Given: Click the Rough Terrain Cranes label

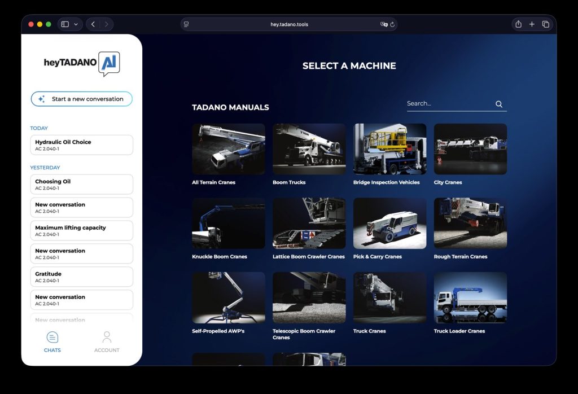Looking at the screenshot, I should (461, 256).
